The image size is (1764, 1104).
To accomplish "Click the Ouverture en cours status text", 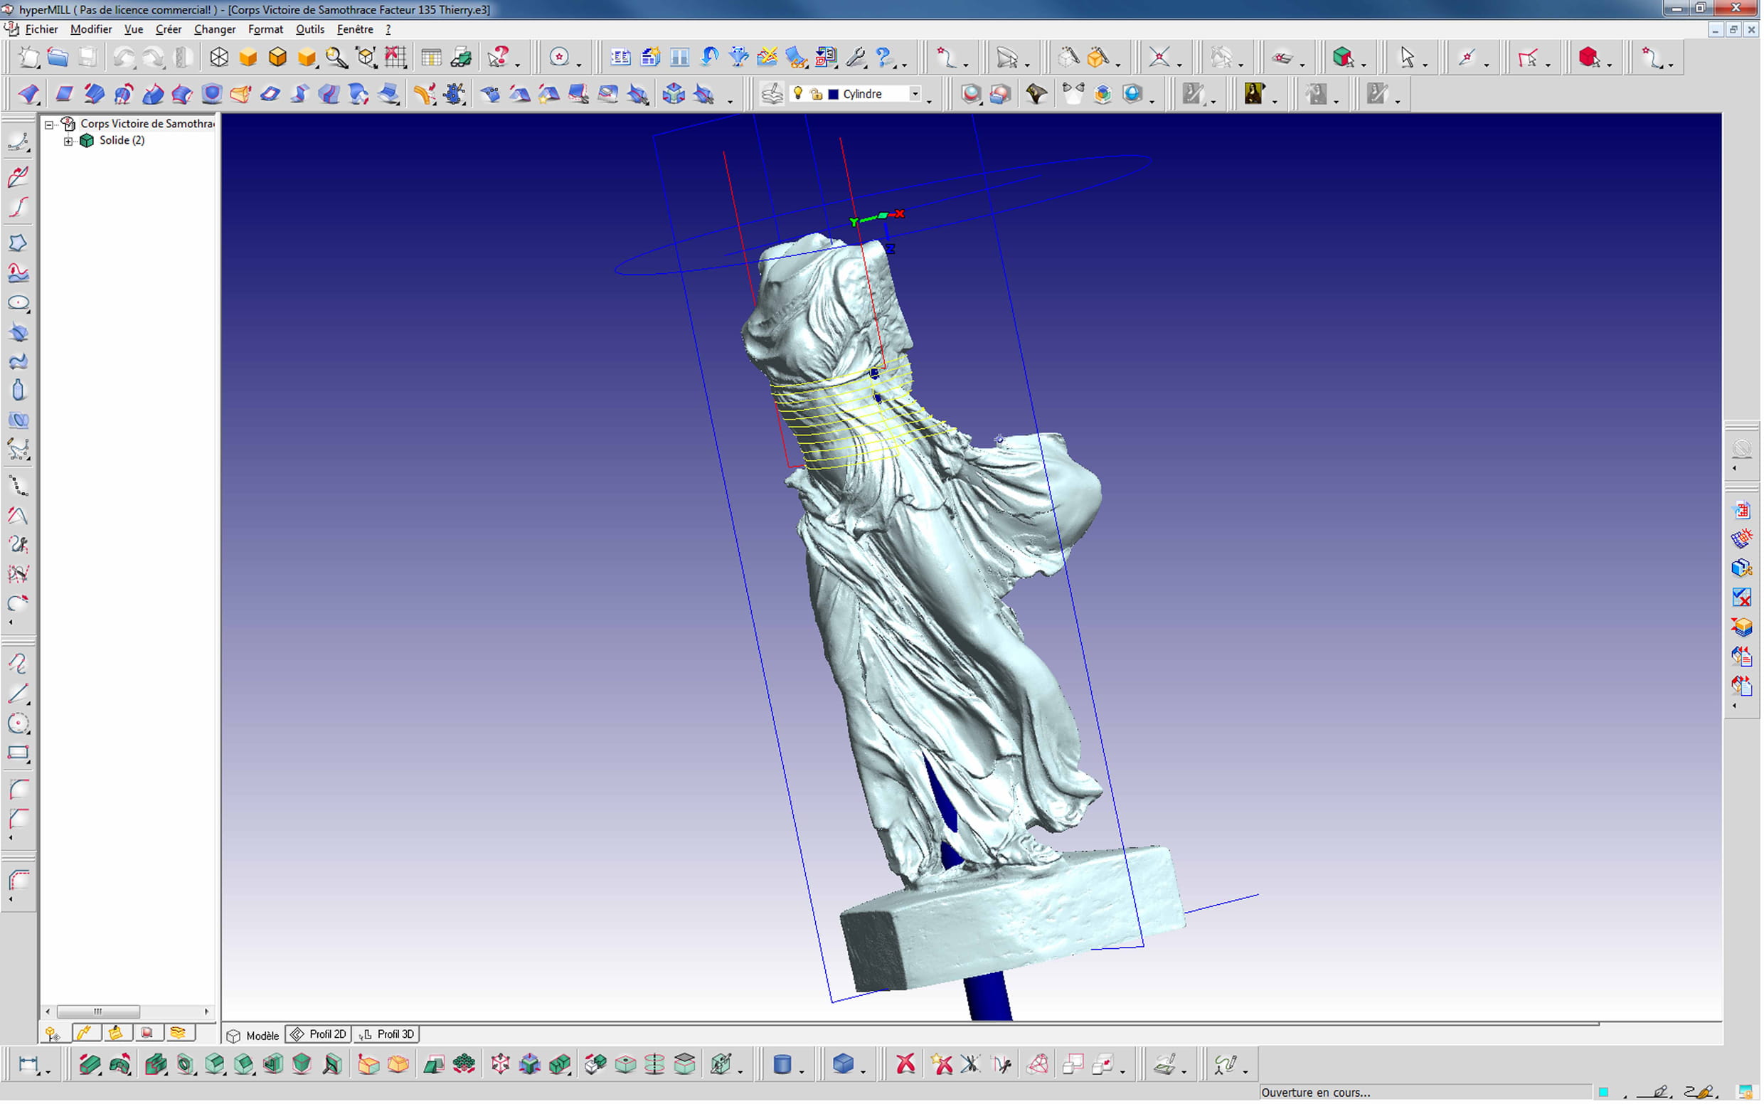I will click(1317, 1093).
